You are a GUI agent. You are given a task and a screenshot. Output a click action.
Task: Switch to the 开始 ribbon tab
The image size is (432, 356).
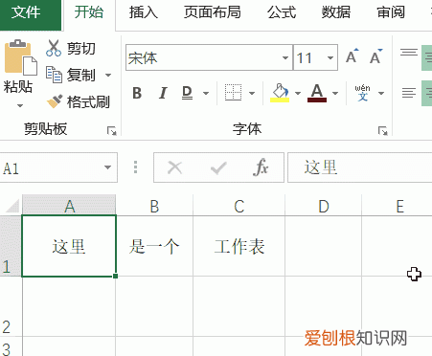89,12
